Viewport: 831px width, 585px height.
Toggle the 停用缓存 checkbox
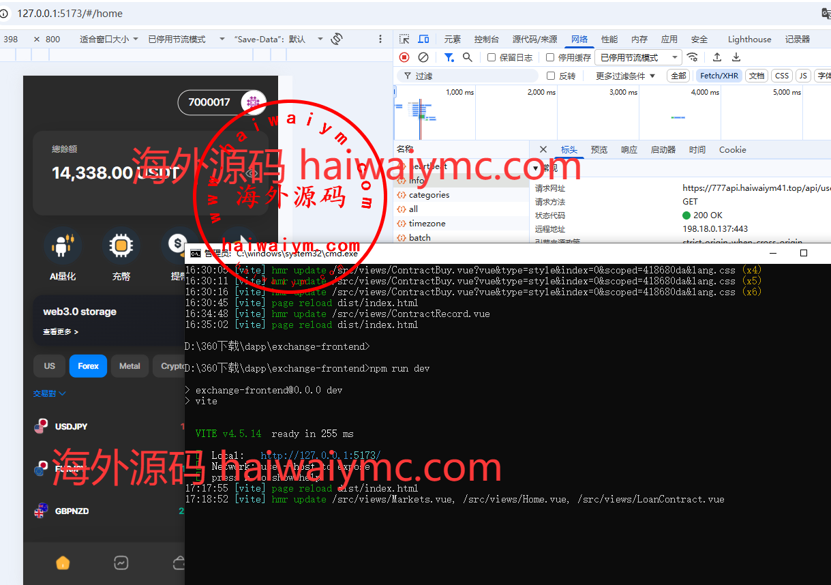550,57
